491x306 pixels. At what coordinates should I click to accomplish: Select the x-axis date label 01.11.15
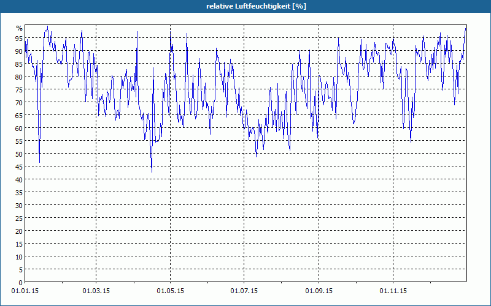click(x=393, y=291)
